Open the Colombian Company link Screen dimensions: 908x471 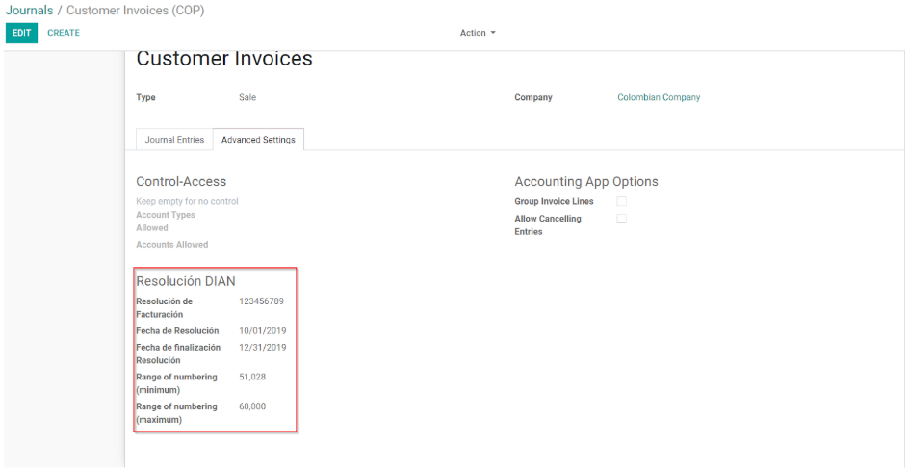pyautogui.click(x=659, y=97)
